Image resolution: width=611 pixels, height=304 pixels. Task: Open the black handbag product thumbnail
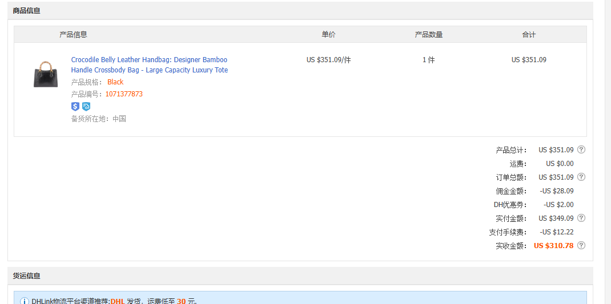point(46,74)
